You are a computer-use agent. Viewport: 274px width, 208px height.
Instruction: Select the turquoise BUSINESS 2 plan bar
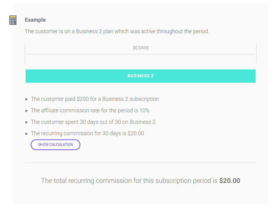pos(140,76)
